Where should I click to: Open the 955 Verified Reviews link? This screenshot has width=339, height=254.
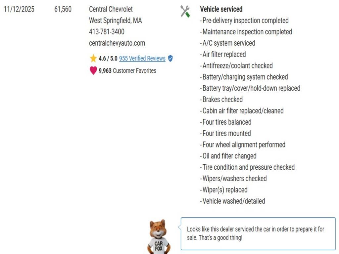pyautogui.click(x=142, y=59)
